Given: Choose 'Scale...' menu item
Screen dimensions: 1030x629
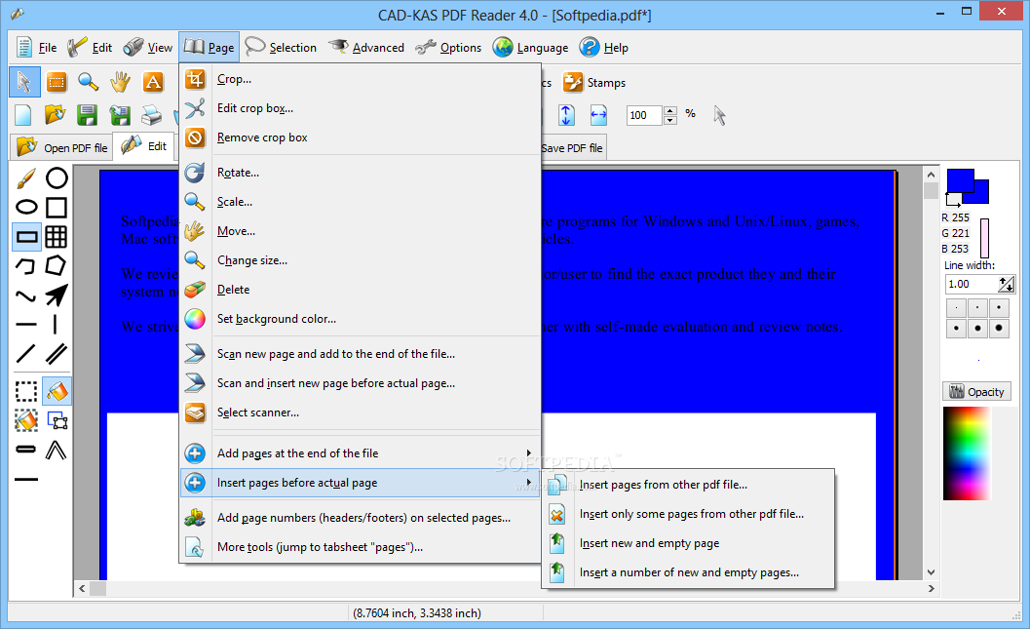Looking at the screenshot, I should pyautogui.click(x=360, y=202).
